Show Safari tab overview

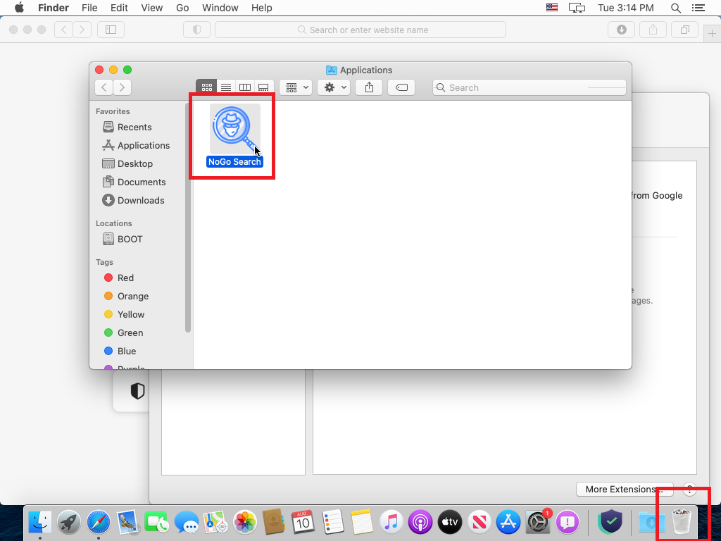(684, 30)
